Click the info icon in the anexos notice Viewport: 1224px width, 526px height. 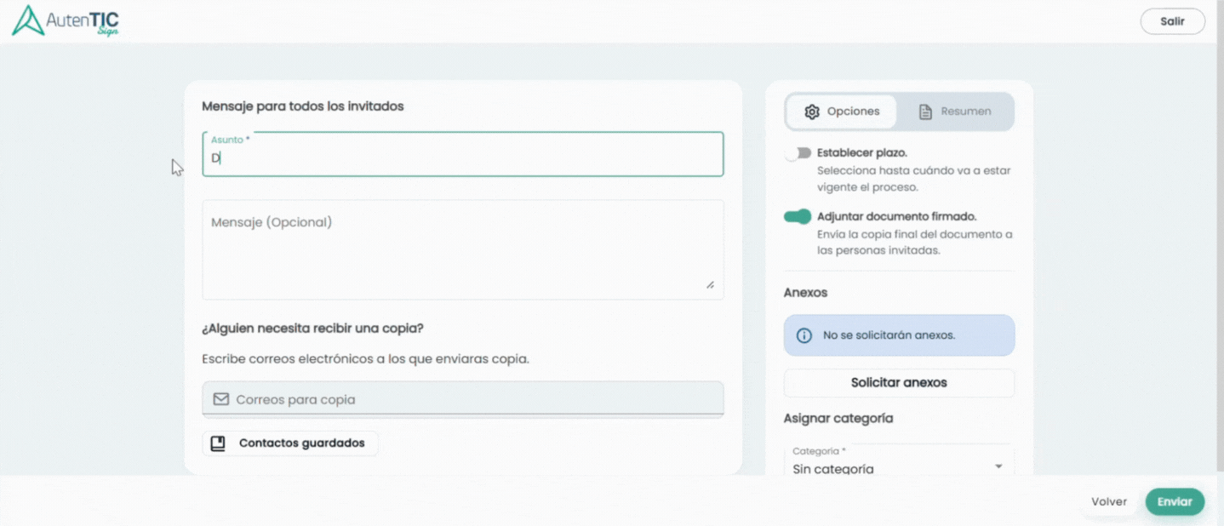[x=804, y=335]
